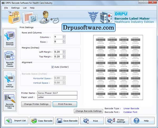The height and width of the screenshot is (128, 158).
Task: Click the Print Preview button
Action: 65,104
